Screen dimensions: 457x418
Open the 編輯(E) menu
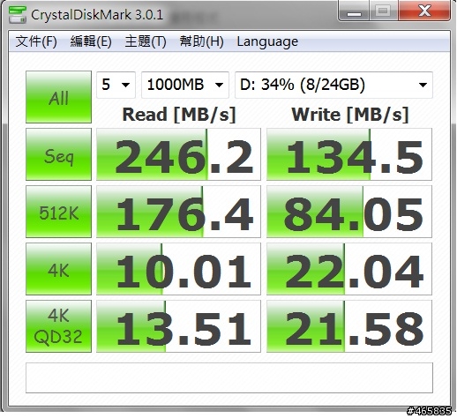tap(91, 41)
